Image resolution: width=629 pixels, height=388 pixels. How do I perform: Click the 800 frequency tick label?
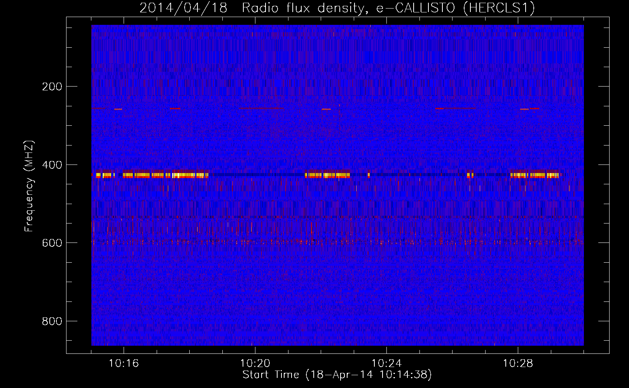click(52, 321)
